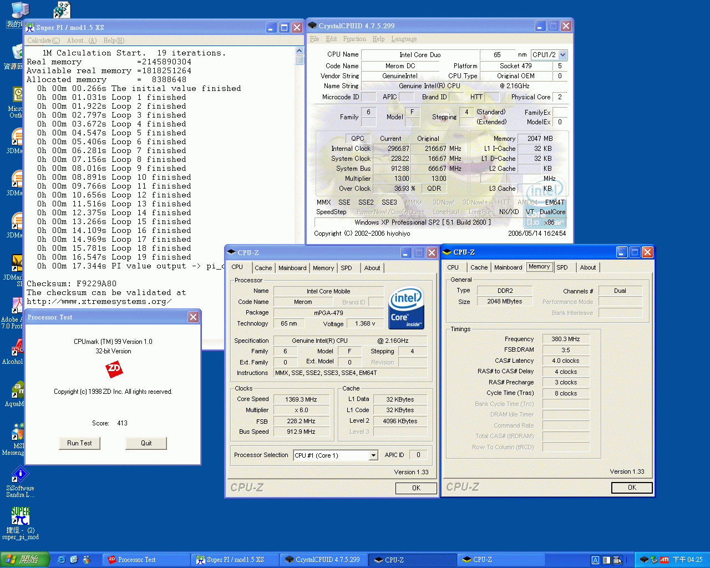Open the language bar options list icon
The width and height of the screenshot is (710, 568).
click(617, 560)
